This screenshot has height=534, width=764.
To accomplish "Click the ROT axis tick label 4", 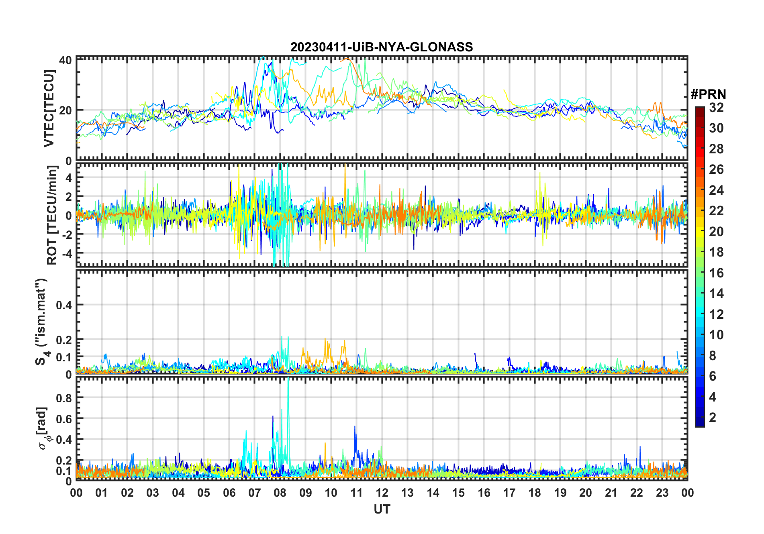I will (x=69, y=178).
